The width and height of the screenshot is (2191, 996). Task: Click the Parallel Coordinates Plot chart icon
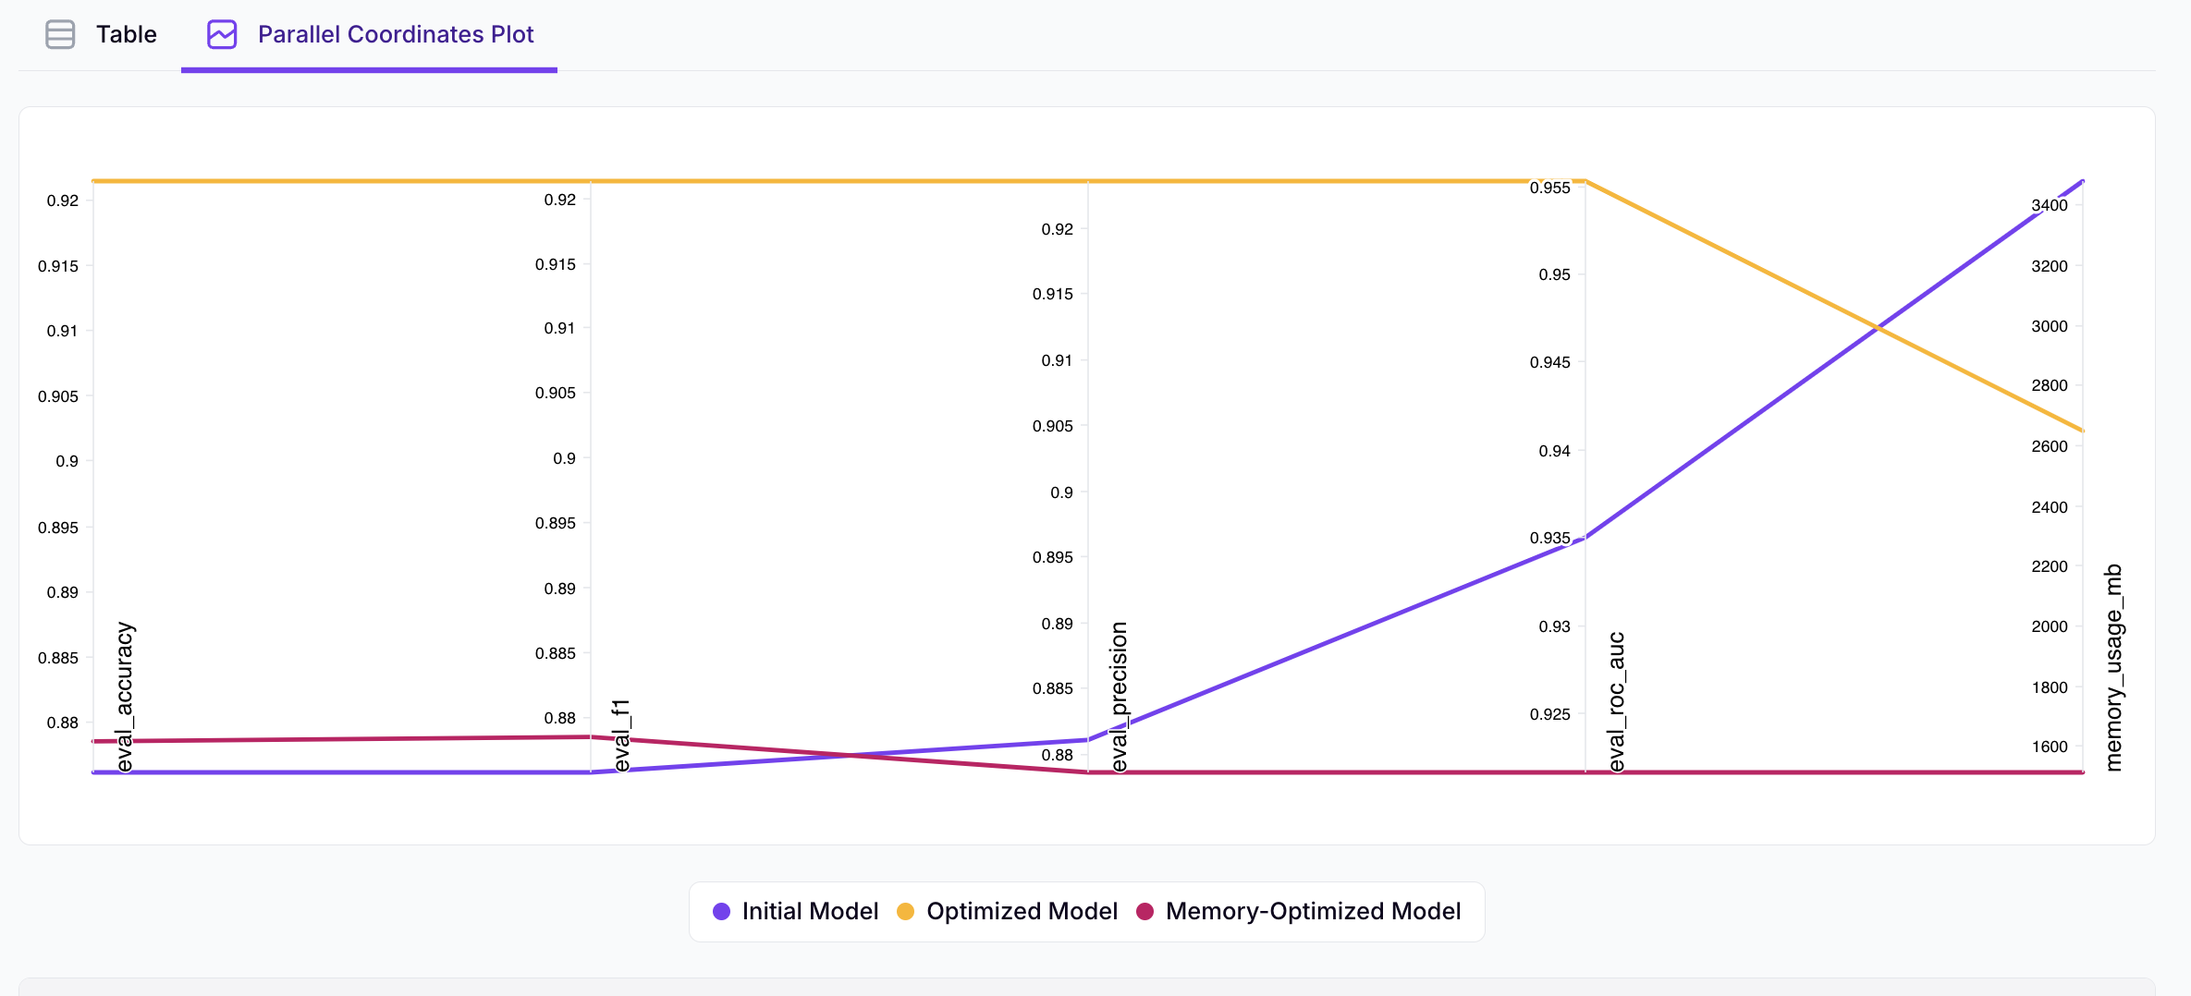[222, 35]
